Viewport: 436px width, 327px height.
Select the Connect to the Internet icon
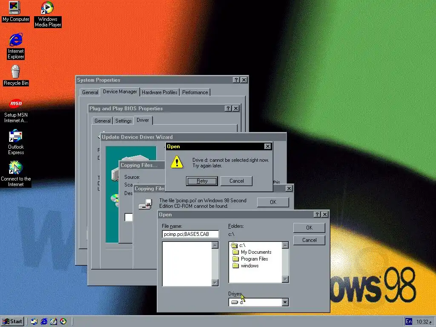(x=16, y=174)
